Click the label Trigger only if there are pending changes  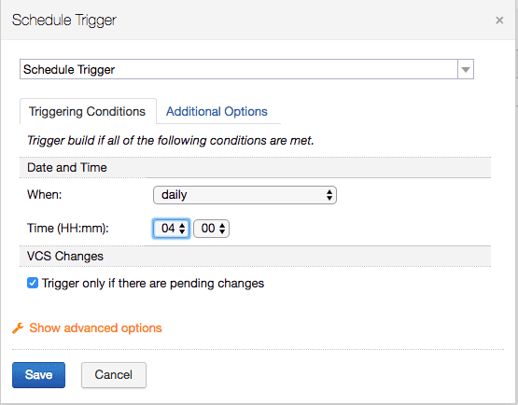coord(153,284)
